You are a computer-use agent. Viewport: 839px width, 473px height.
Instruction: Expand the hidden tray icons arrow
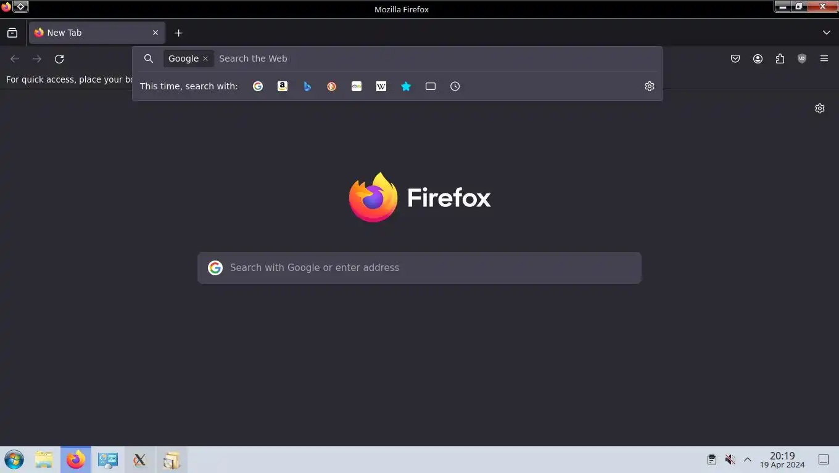click(x=748, y=459)
